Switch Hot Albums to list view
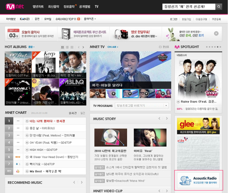This screenshot has height=193, width=228. pos(67,47)
